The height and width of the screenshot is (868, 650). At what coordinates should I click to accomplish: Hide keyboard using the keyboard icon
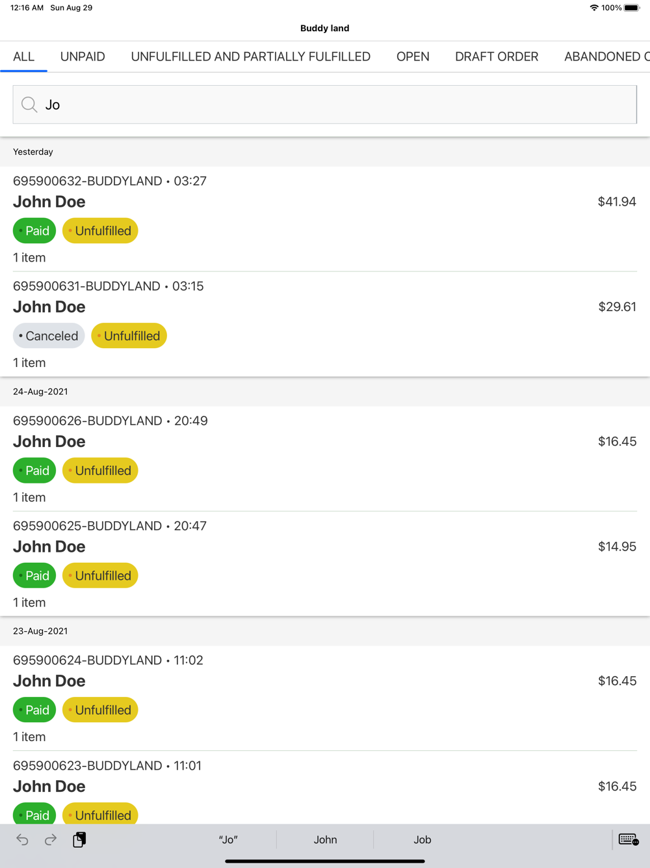click(x=629, y=839)
